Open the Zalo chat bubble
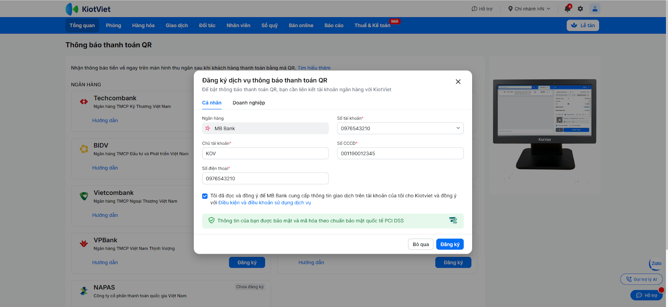 coord(655,264)
